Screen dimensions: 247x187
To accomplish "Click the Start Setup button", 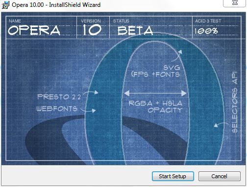I will 173,176.
